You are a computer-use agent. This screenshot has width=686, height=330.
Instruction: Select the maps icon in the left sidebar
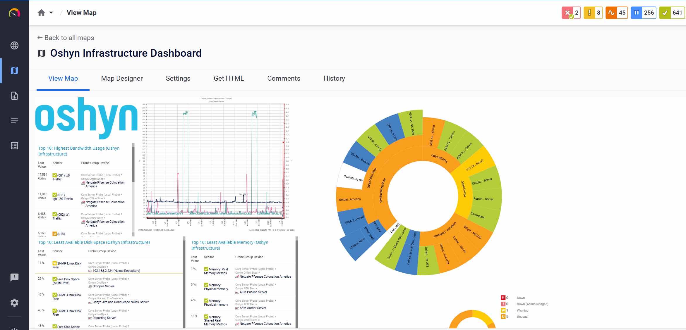click(x=14, y=70)
